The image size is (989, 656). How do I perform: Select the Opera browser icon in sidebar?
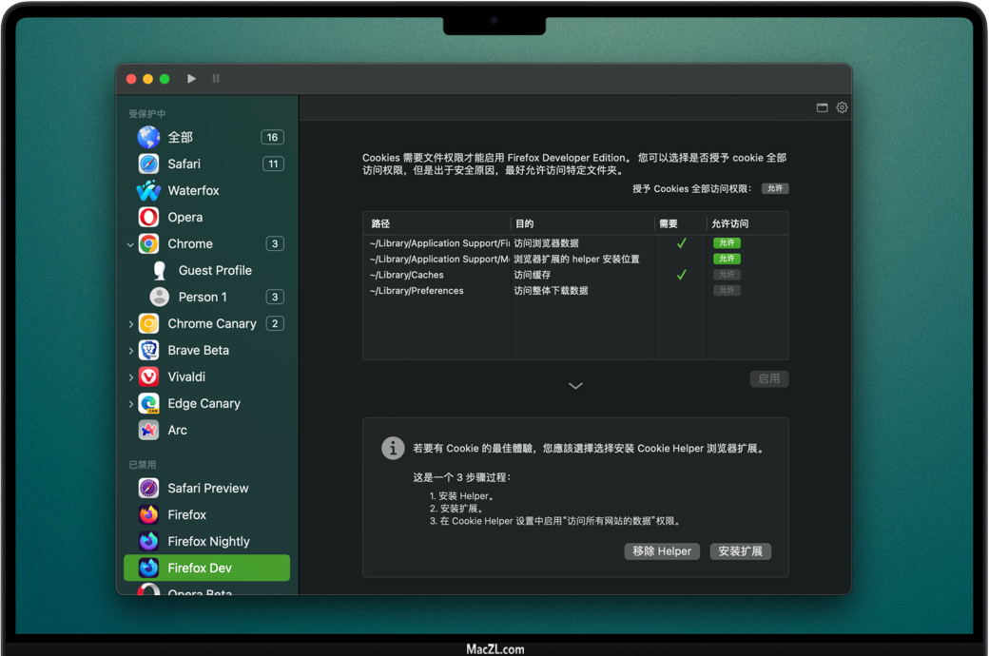pyautogui.click(x=148, y=218)
